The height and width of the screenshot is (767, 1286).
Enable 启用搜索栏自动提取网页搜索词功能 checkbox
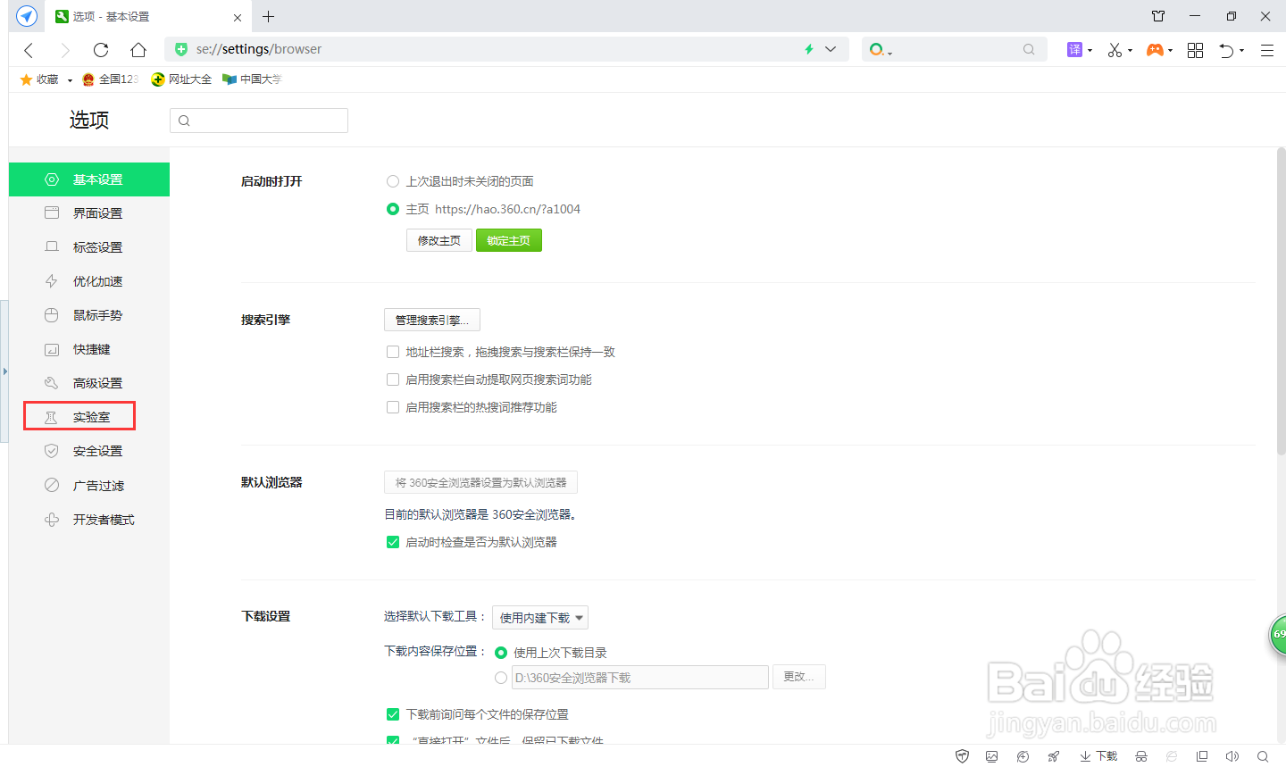(393, 379)
